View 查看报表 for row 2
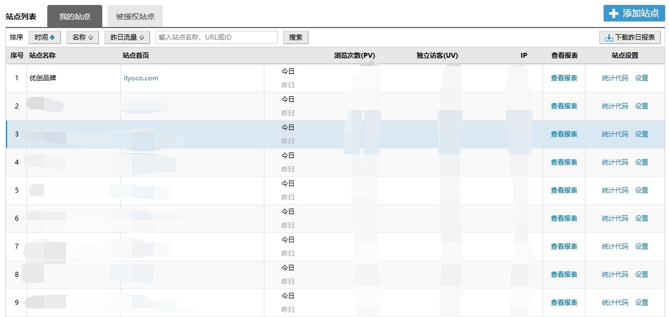Viewport: 669px width, 317px height. (564, 106)
